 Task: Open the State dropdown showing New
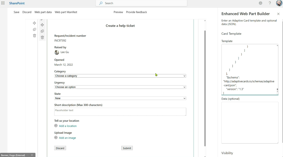(120, 98)
